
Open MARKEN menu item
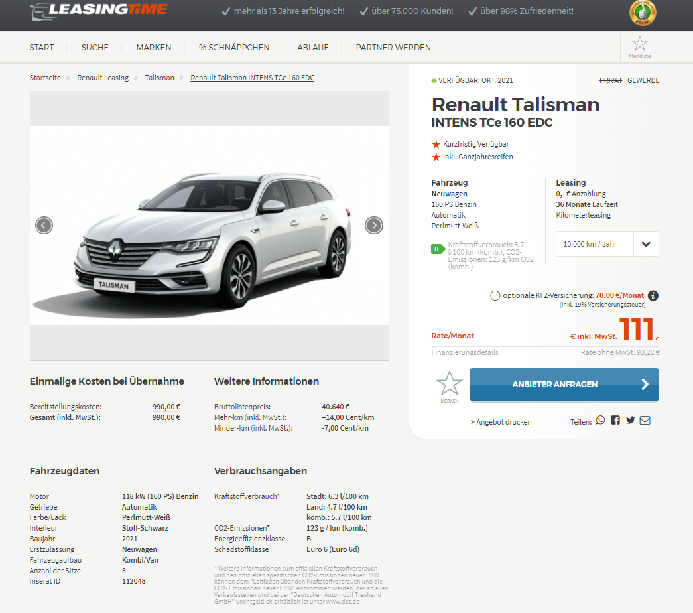coord(154,47)
